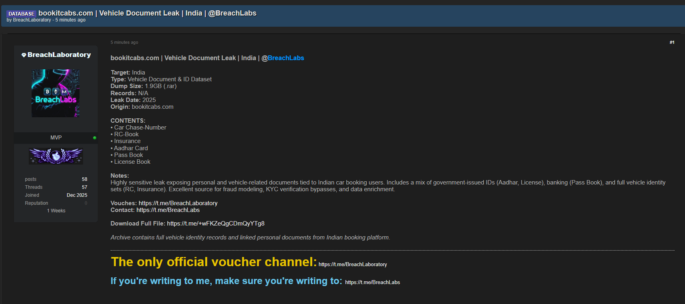Open BreachLaboratory profile from sidebar username
Viewport: 685px width, 304px height.
tap(59, 55)
